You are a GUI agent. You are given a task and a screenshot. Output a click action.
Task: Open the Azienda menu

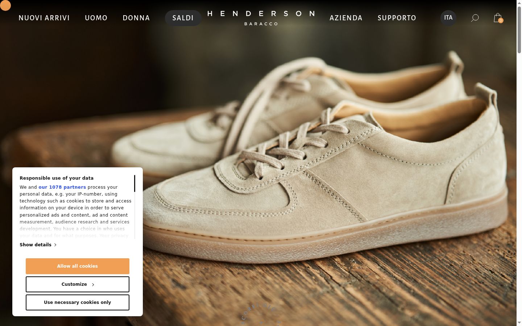pos(346,18)
